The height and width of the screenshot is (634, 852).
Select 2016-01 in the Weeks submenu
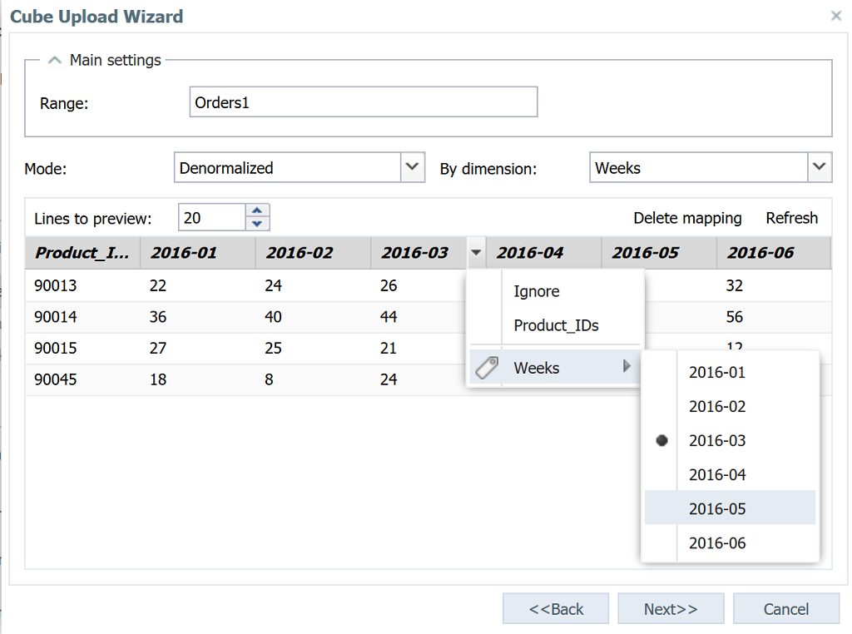tap(716, 373)
